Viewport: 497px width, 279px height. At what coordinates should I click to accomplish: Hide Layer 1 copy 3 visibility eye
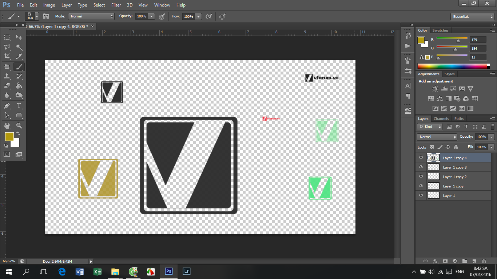tap(421, 167)
